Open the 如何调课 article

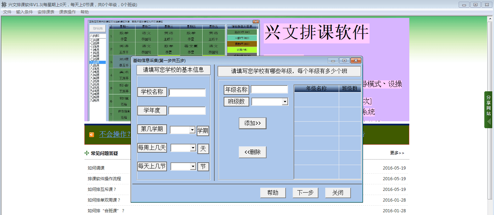click(x=96, y=168)
